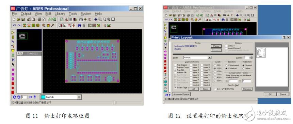
Task: Click X compensation factor input field
Action: click(x=233, y=81)
